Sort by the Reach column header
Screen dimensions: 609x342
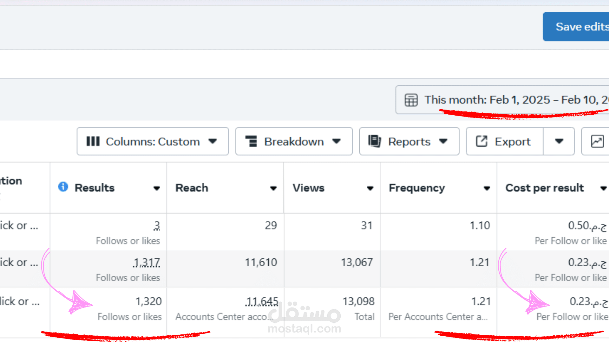click(192, 188)
